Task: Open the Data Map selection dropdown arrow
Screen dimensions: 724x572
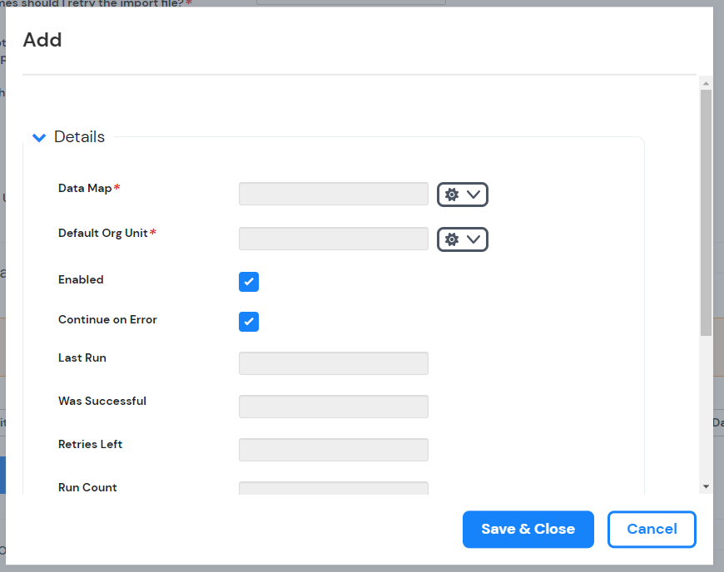Action: (473, 194)
